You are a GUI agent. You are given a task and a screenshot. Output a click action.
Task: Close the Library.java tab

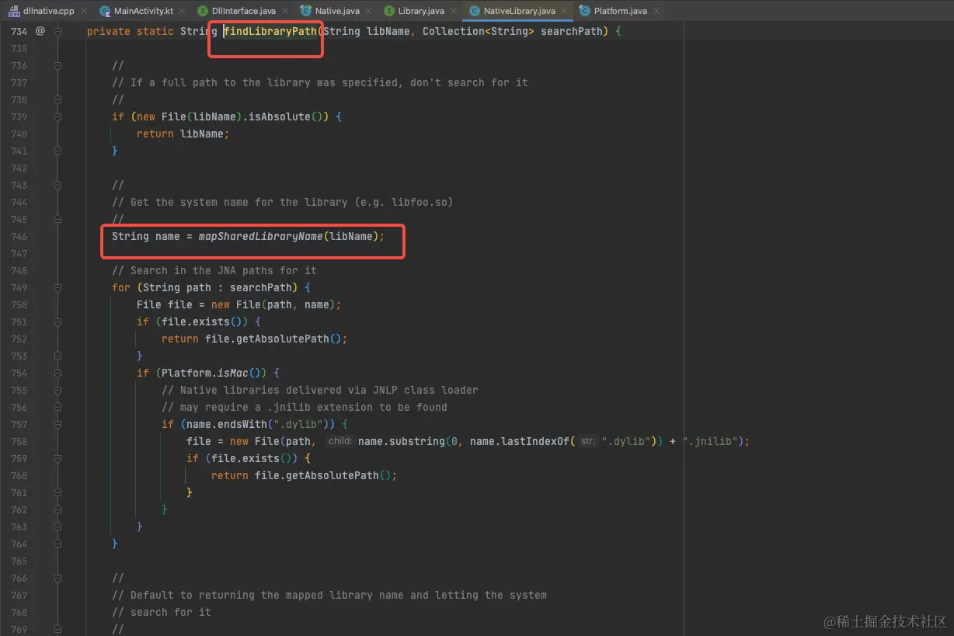click(x=453, y=12)
